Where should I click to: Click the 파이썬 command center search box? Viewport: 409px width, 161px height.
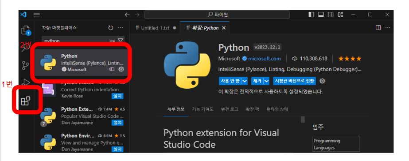tap(217, 15)
